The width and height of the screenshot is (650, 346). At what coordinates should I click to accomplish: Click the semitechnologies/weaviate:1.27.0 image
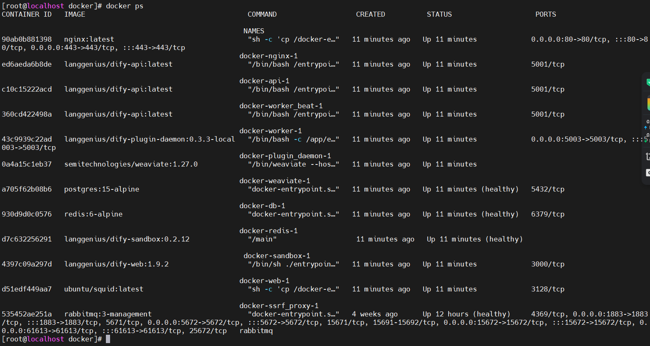tap(131, 164)
